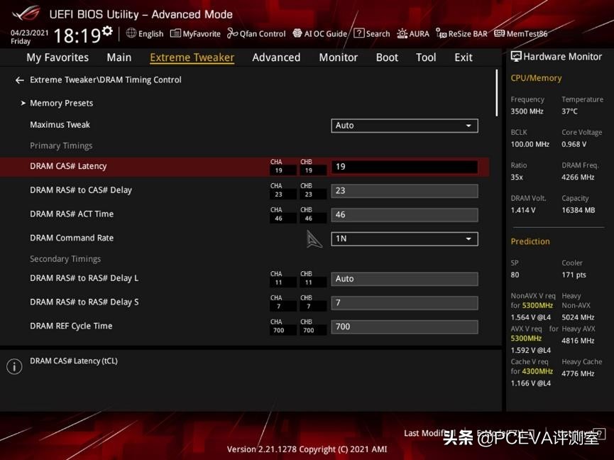614x460 pixels.
Task: Click the RAS# to RAS# Delay L field
Action: tap(405, 279)
